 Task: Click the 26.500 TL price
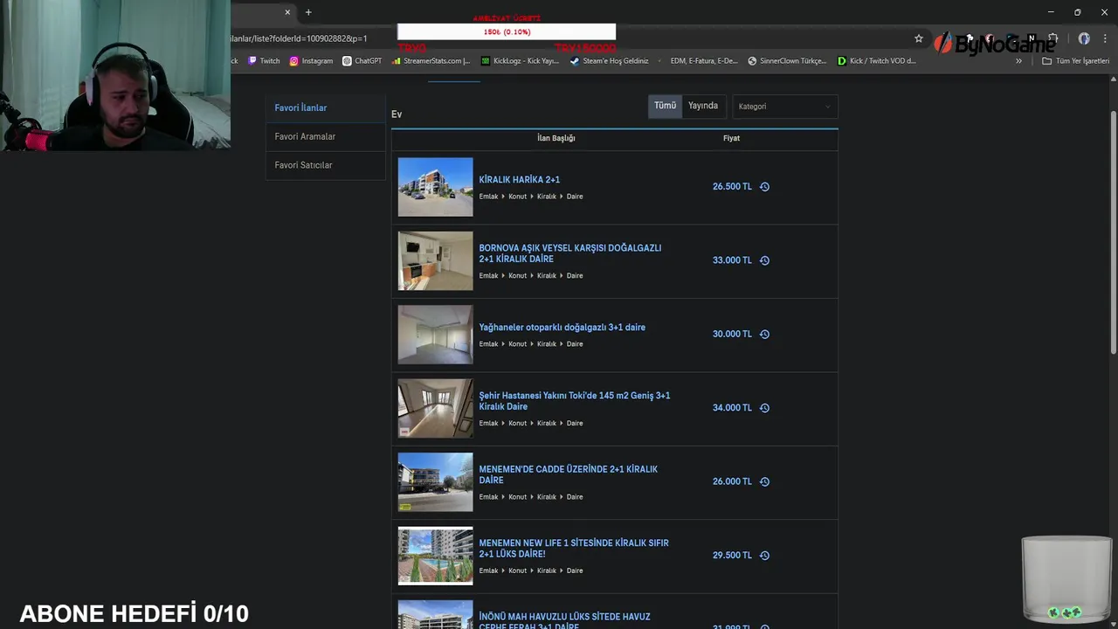732,187
